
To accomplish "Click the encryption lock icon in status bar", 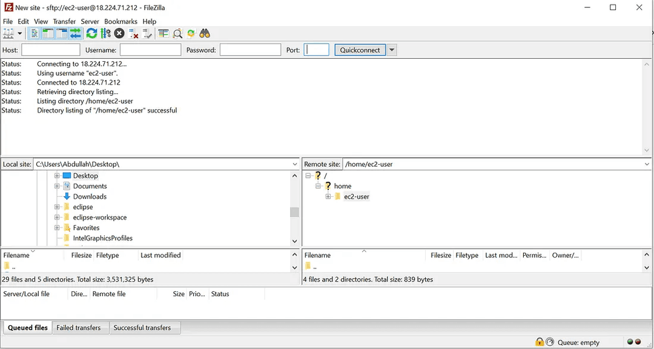I will point(540,342).
